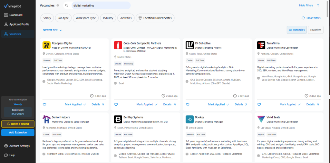Click the Refer a Friend button
The image size is (330, 163).
(x=18, y=124)
